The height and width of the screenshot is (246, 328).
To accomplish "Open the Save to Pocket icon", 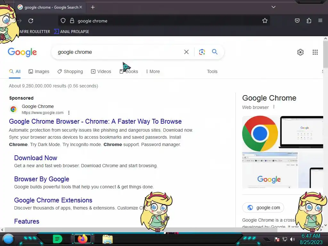I will [x=297, y=20].
